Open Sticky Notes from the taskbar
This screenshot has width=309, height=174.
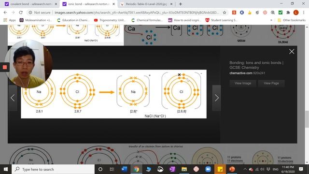click(x=220, y=169)
